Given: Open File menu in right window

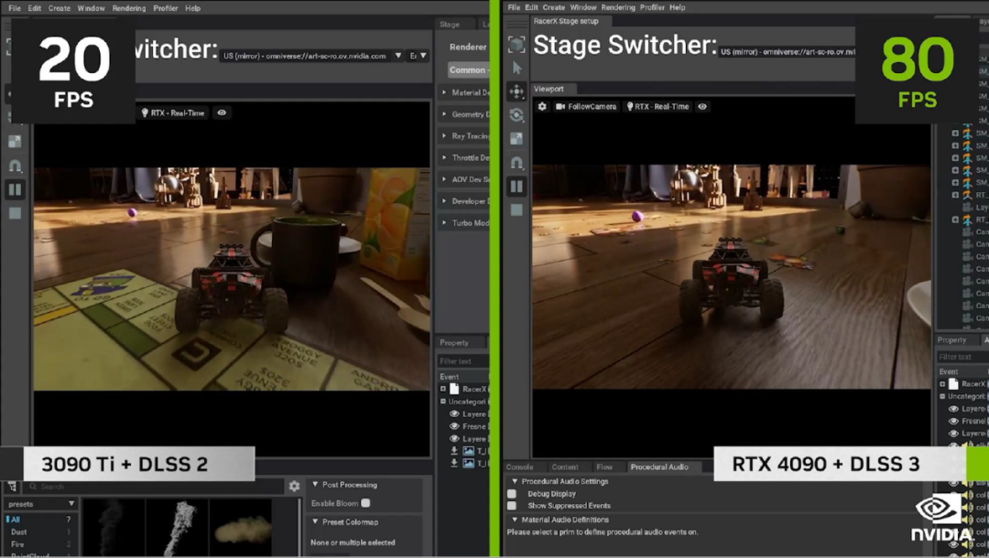Looking at the screenshot, I should click(514, 7).
